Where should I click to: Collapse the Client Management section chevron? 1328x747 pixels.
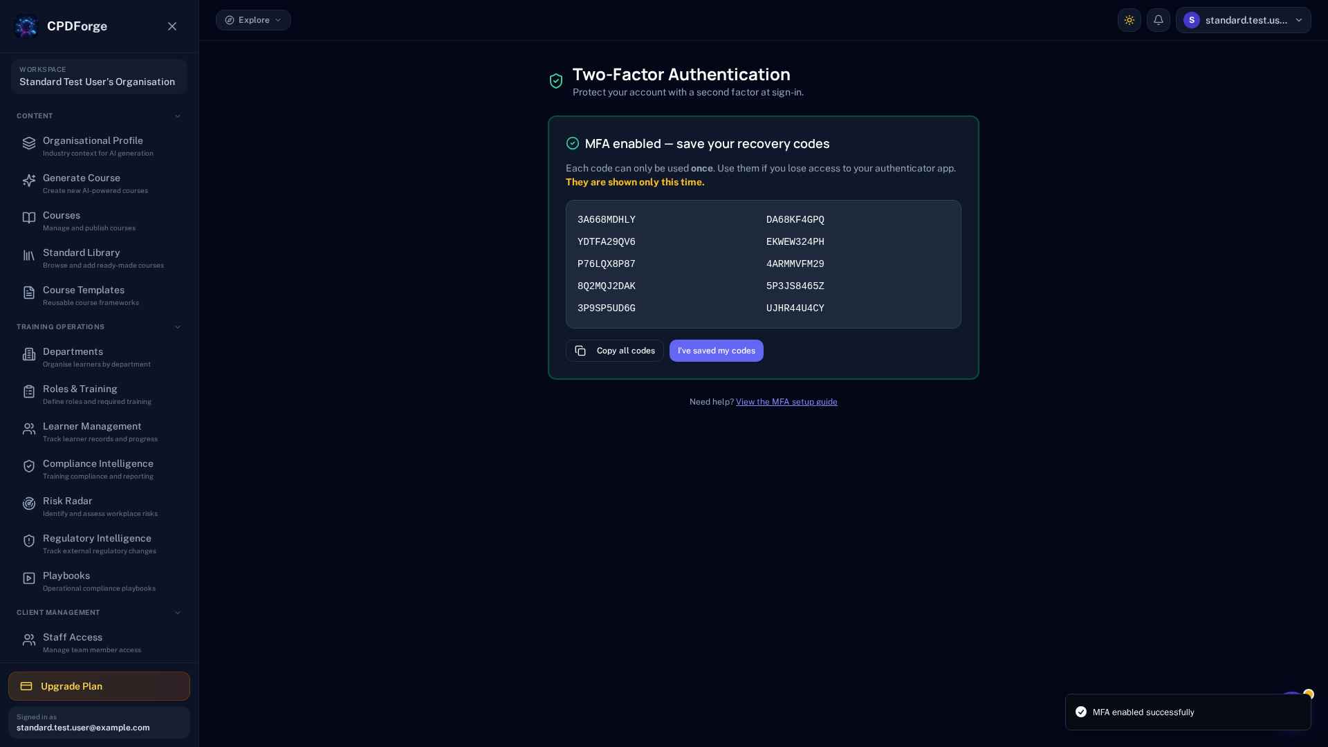(178, 613)
